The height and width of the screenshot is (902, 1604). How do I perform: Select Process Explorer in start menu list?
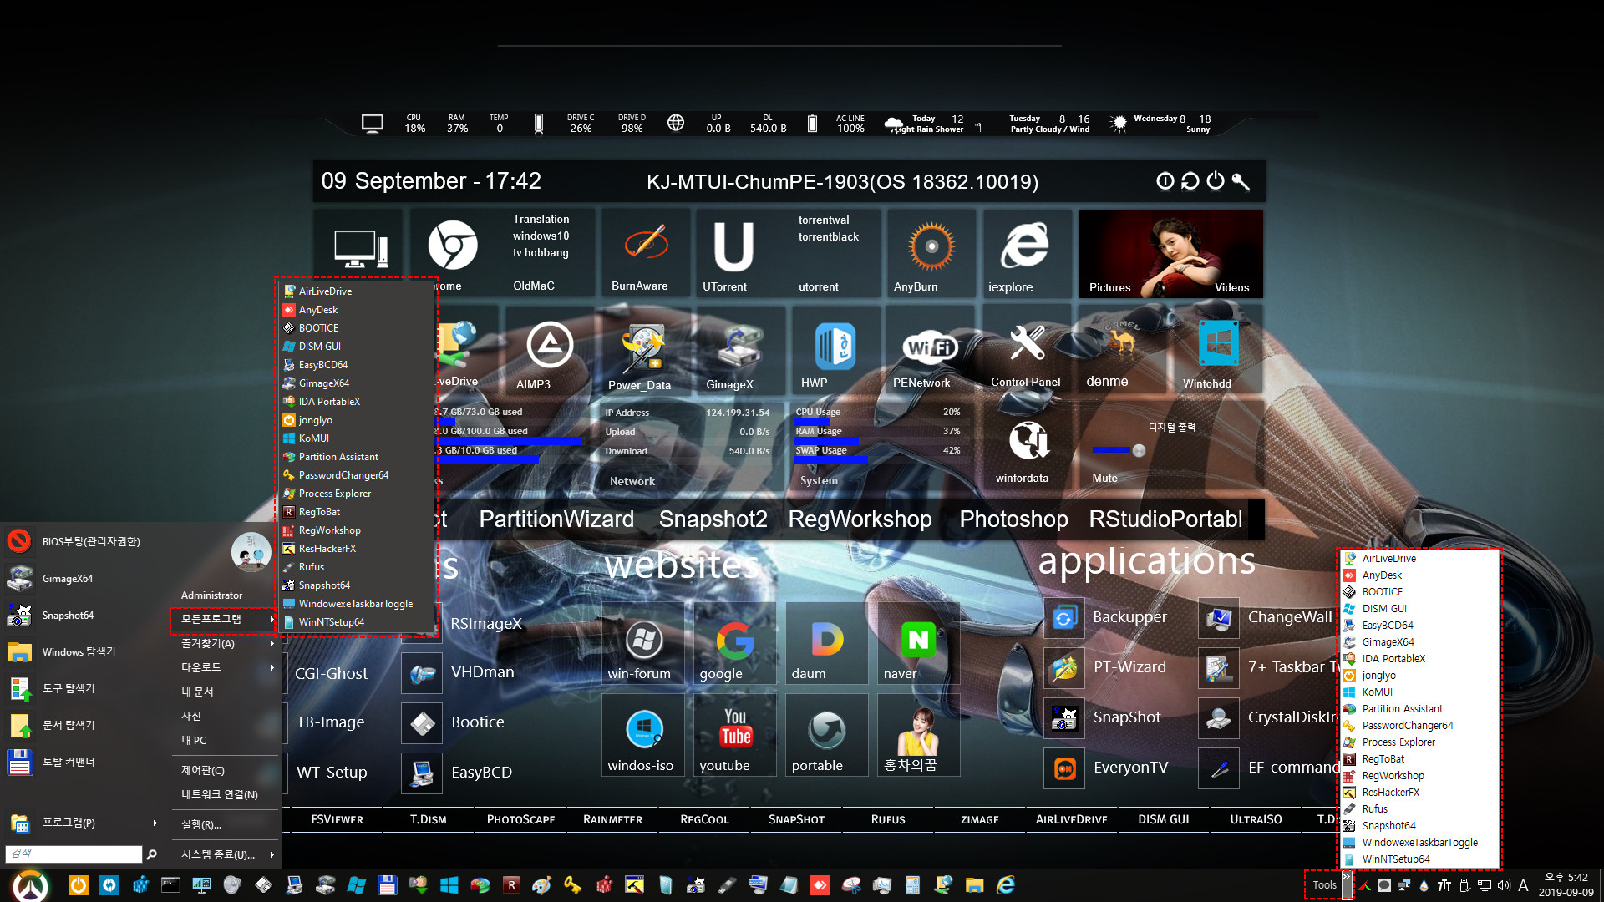357,494
